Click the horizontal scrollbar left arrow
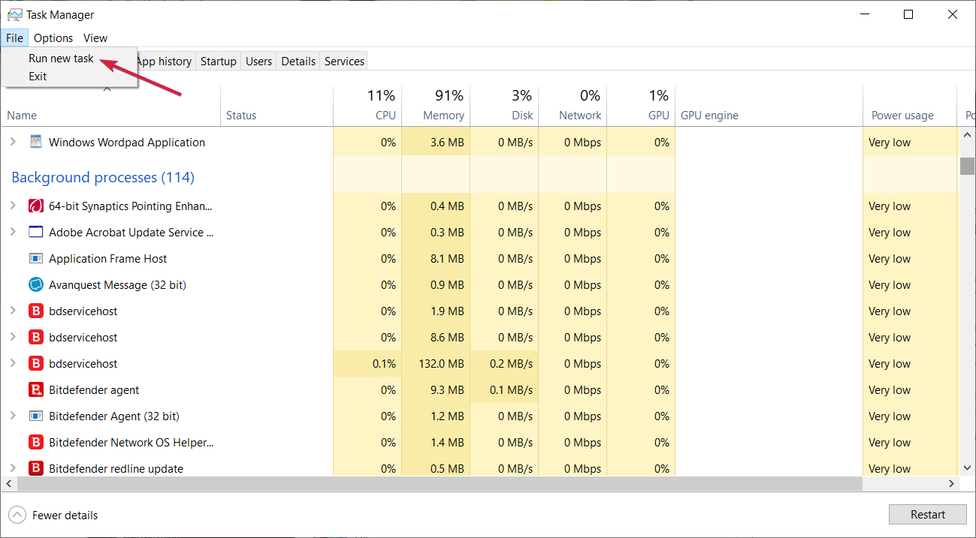This screenshot has width=976, height=538. 8,484
